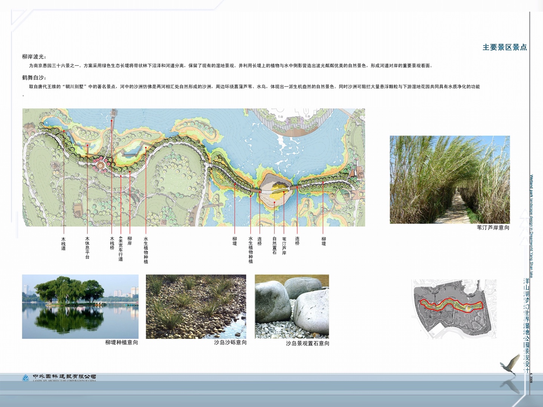Click the map label 柳岸
The image size is (543, 407).
[x=130, y=241]
